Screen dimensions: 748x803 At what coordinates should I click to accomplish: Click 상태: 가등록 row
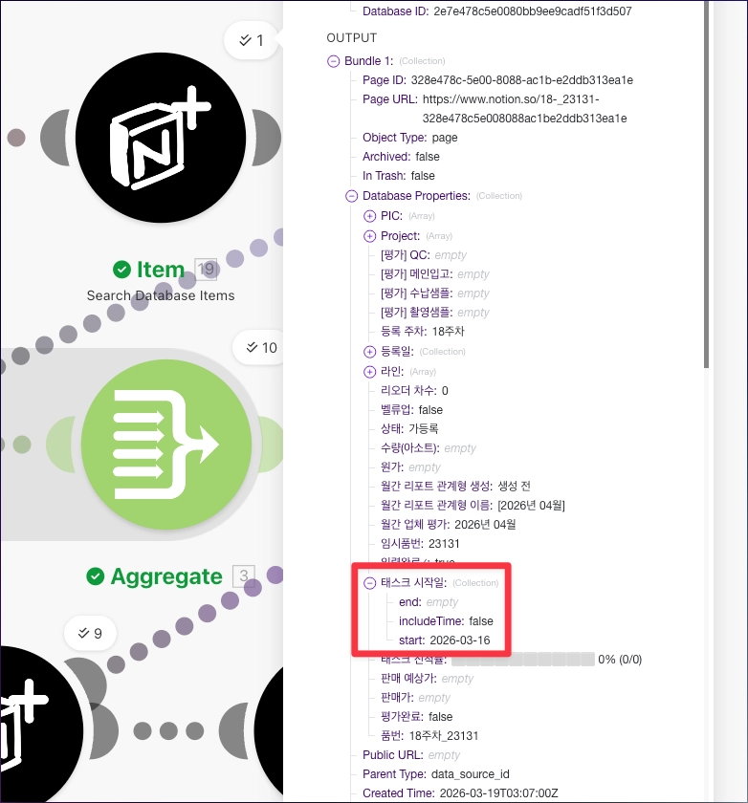(x=409, y=428)
